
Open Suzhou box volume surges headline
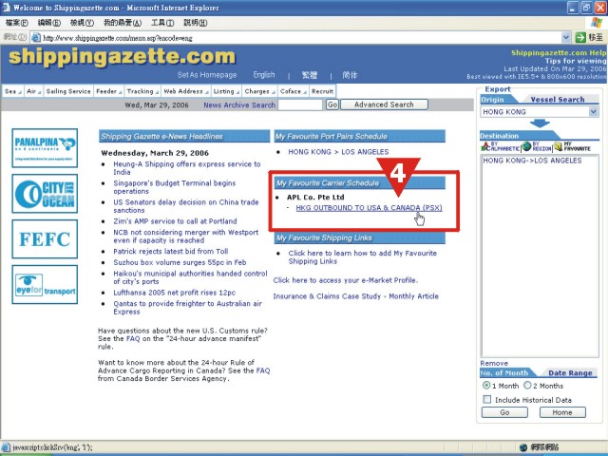point(180,262)
